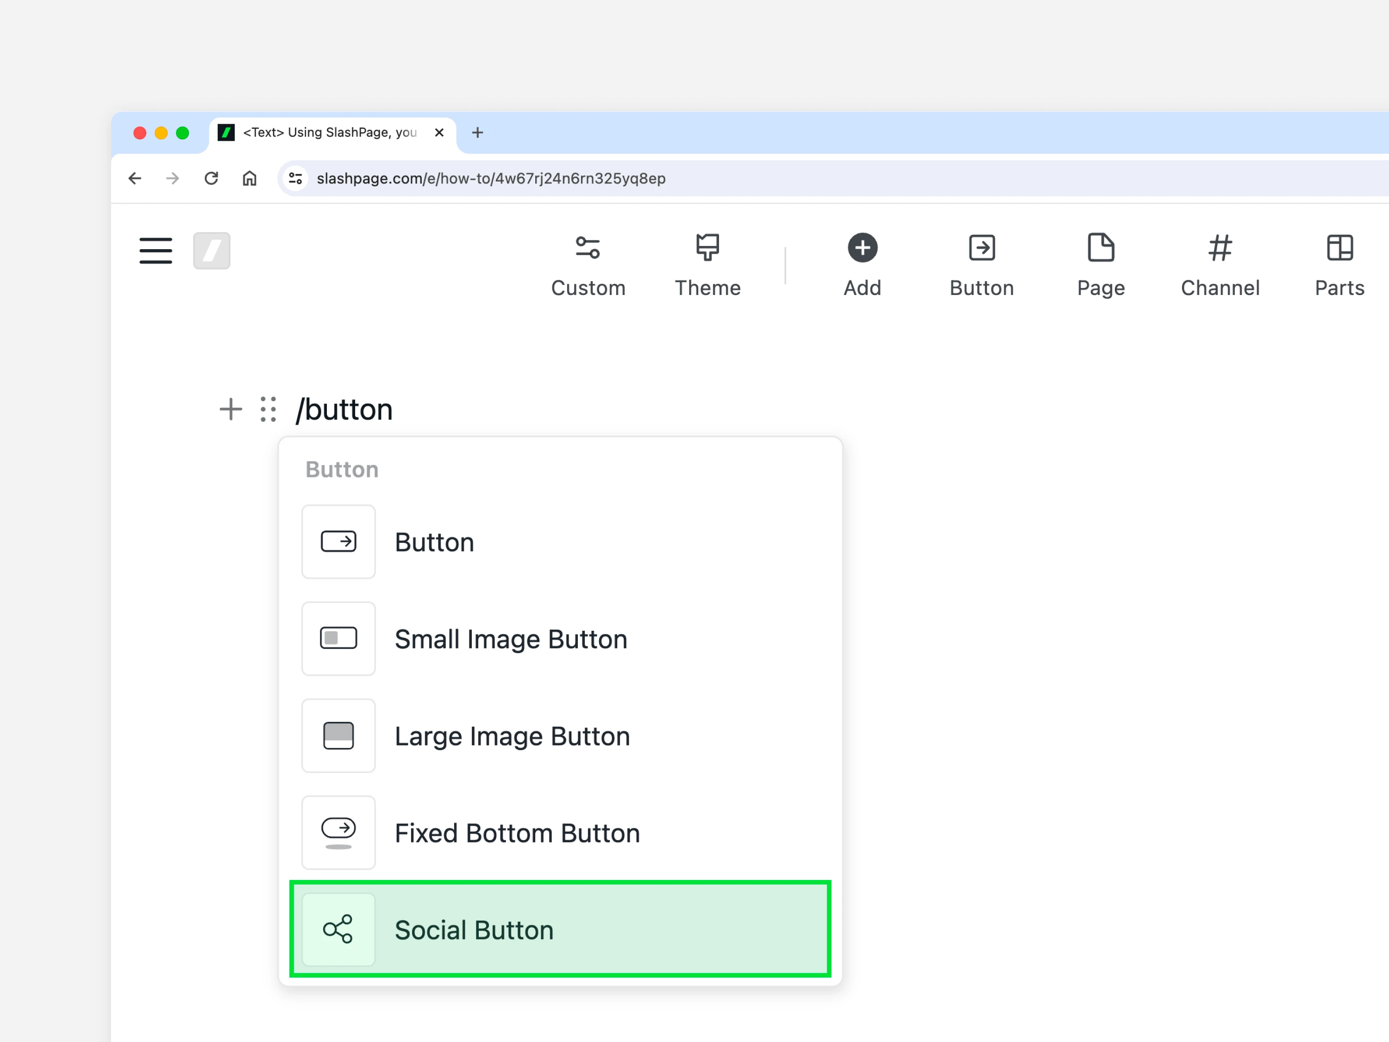Click the 'Button' menu section heading
The width and height of the screenshot is (1389, 1042).
pos(342,470)
